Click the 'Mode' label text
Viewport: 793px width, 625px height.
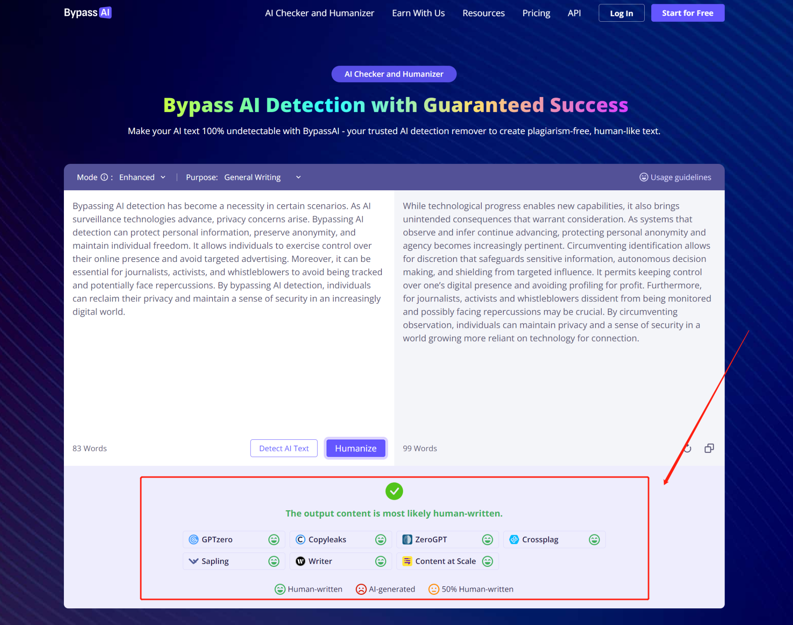[x=87, y=177]
